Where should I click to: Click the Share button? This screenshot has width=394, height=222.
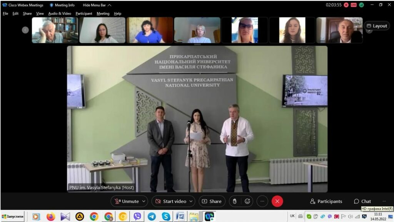(x=212, y=201)
